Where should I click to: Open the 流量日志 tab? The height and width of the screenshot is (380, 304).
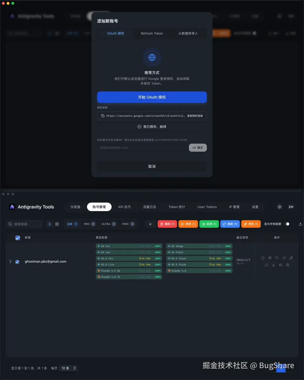[150, 207]
